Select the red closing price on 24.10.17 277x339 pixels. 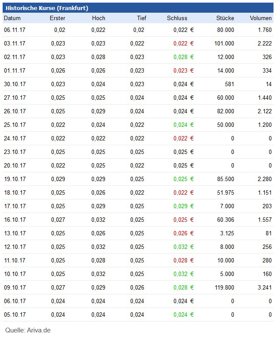point(180,138)
